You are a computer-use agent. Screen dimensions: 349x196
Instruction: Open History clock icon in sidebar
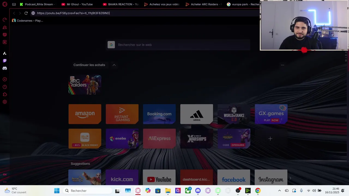(x=5, y=87)
